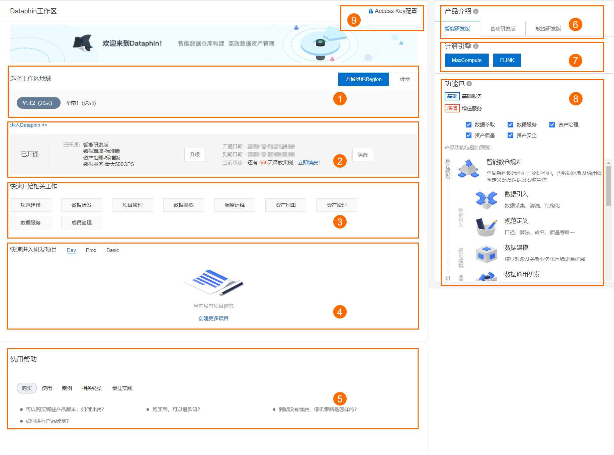Click the 数据建模 box icon

(486, 254)
